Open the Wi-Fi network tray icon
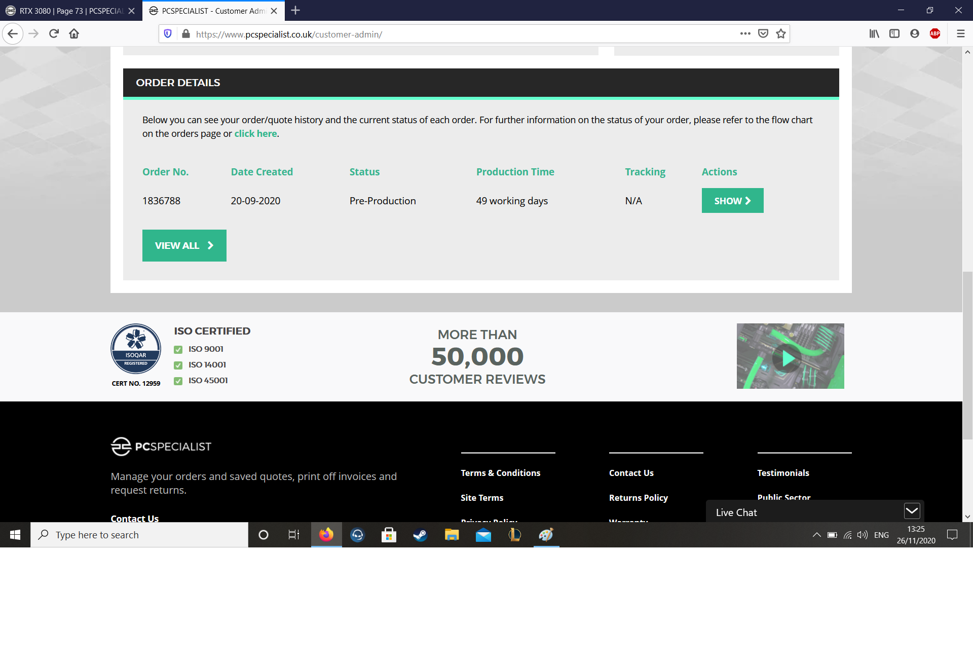The height and width of the screenshot is (663, 973). [x=847, y=535]
